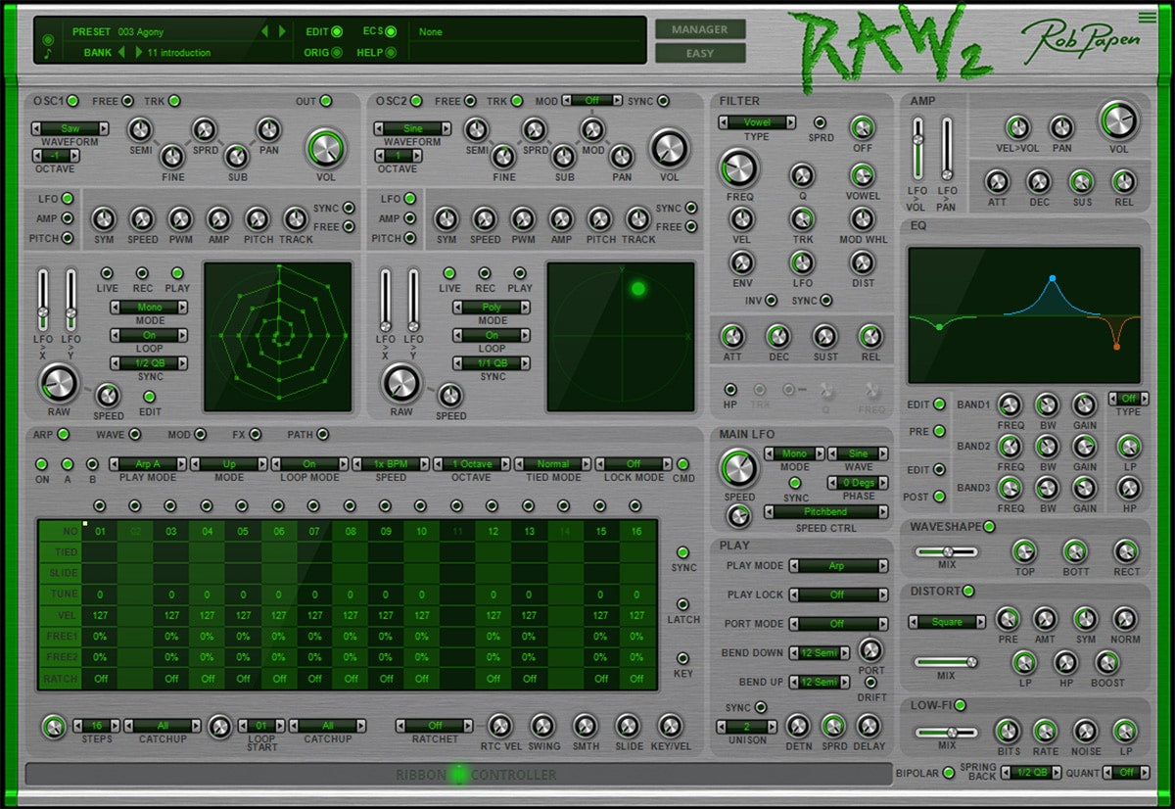Click the EDIT pencil icon below OSC1 RAW knob
The image size is (1175, 809).
[151, 399]
